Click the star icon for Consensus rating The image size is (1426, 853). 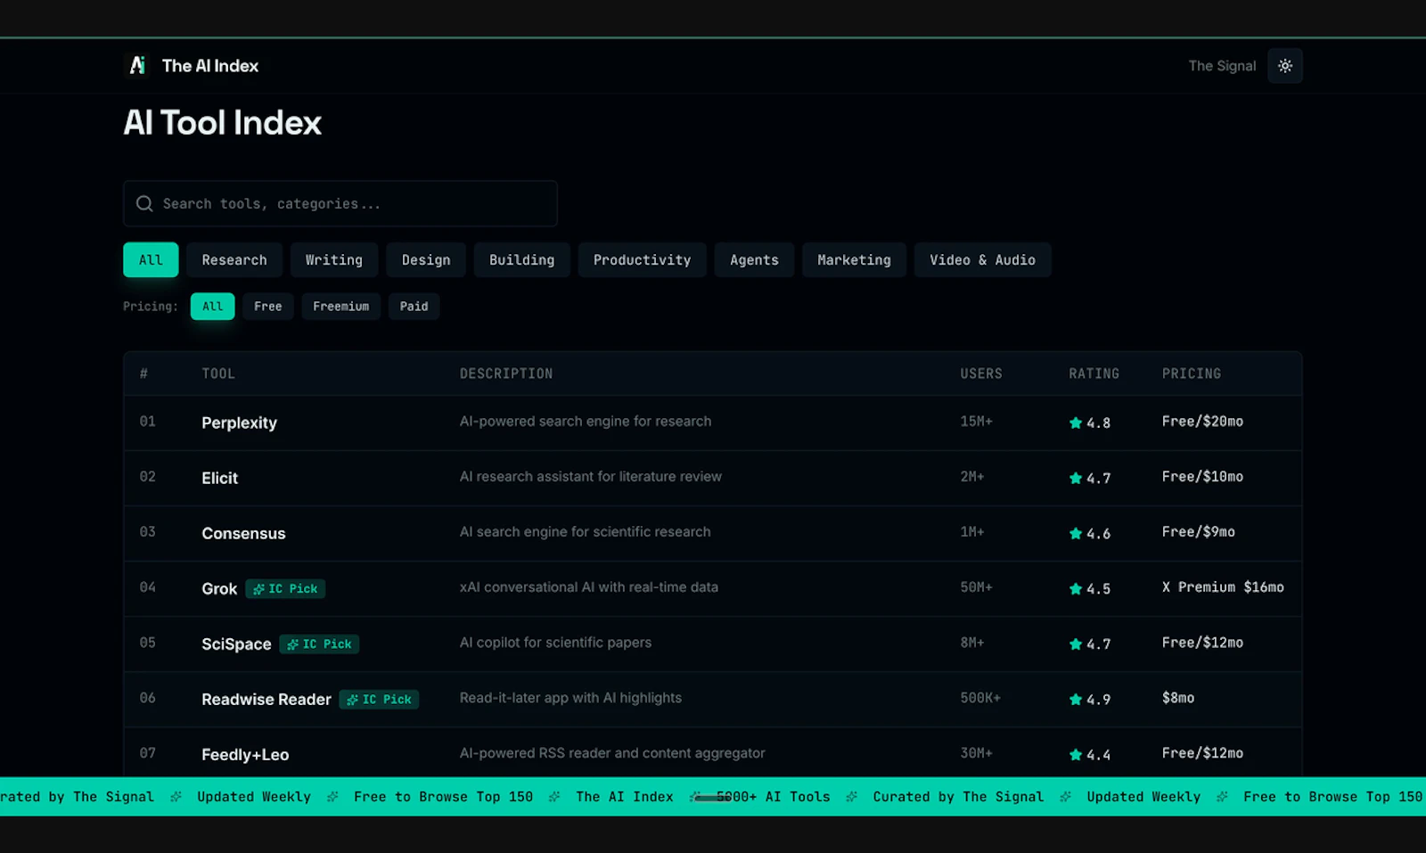coord(1076,533)
